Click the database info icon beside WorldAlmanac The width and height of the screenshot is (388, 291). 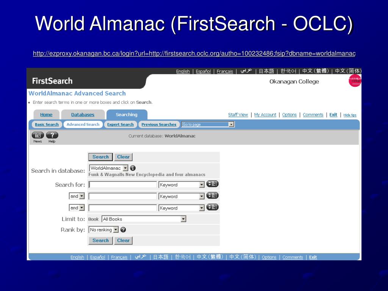click(x=133, y=168)
